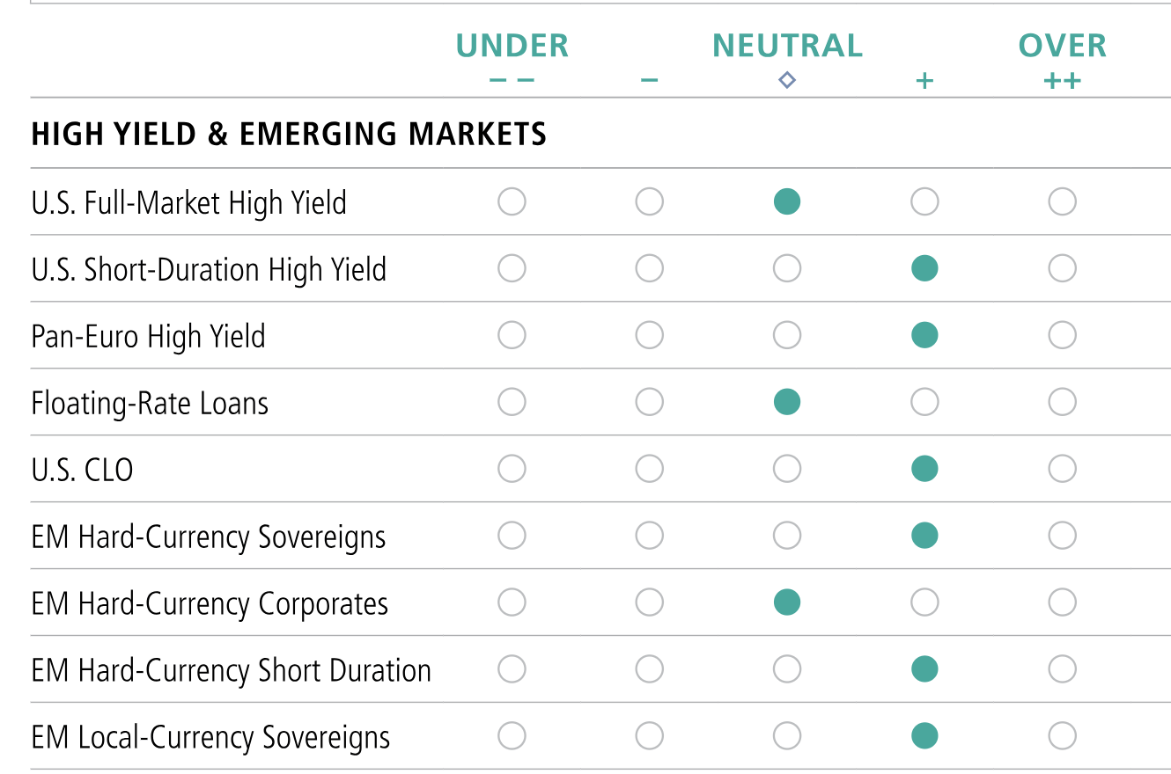Click the OVER column heading
This screenshot has height=774, width=1171.
[x=1062, y=46]
